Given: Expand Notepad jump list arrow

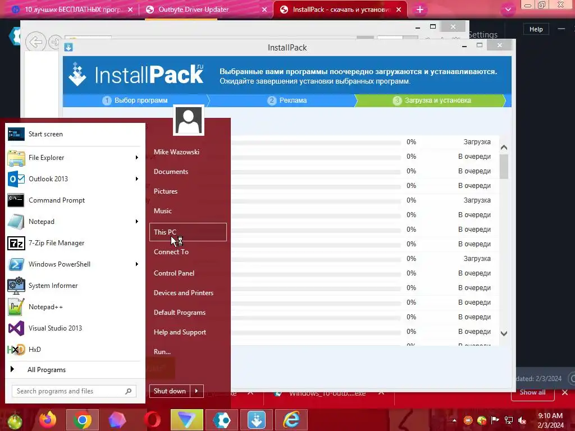Looking at the screenshot, I should (137, 221).
